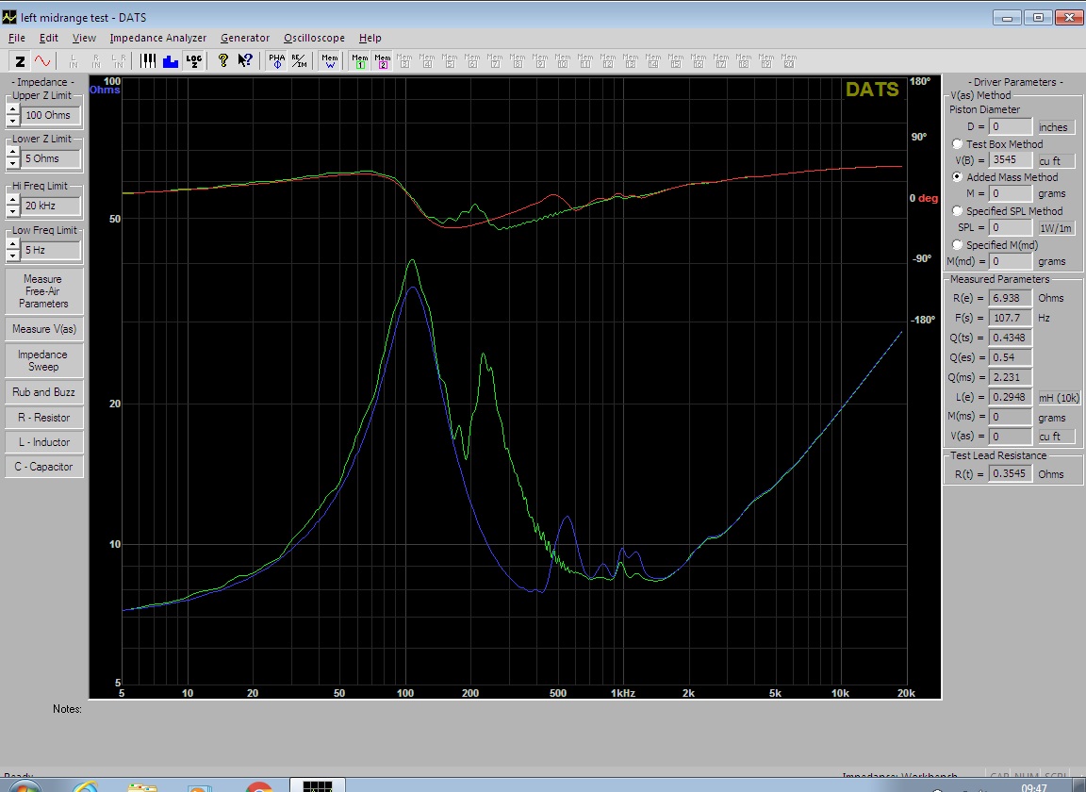
Task: Open the piano keyboard frequency icon
Action: click(x=148, y=61)
